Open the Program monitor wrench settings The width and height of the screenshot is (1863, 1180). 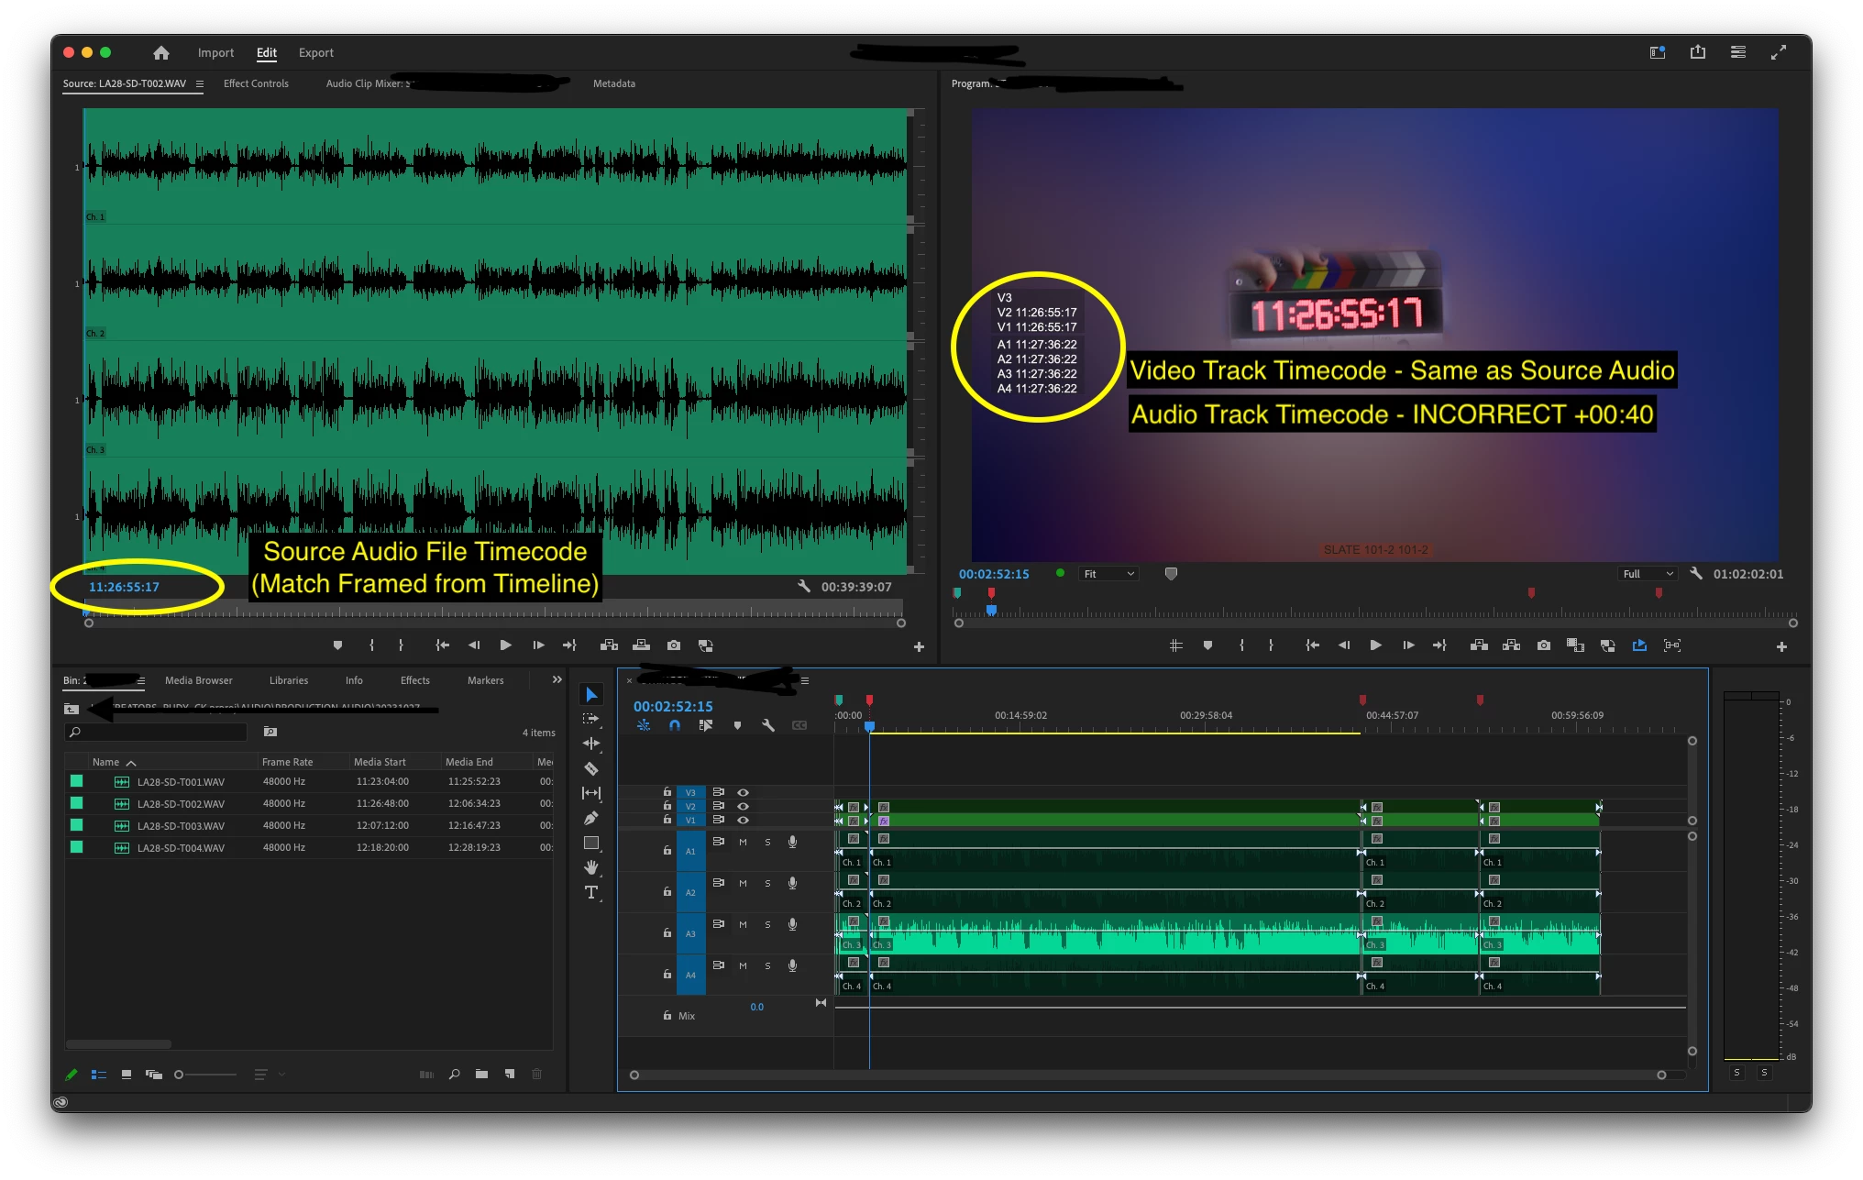point(1696,574)
